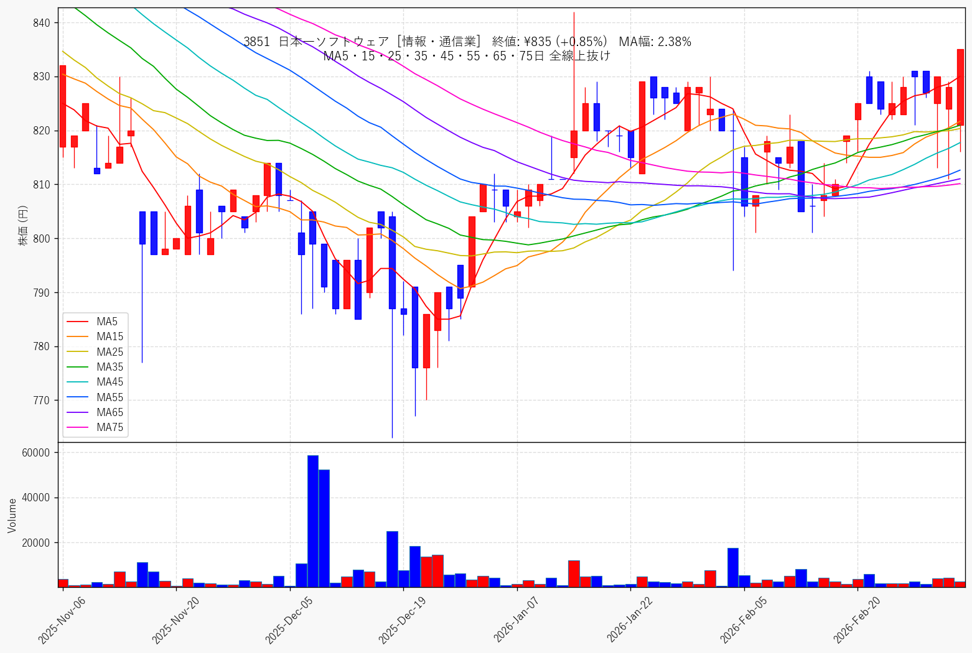Image resolution: width=972 pixels, height=653 pixels.
Task: Click the last red candlestick at right edge
Action: click(x=960, y=87)
